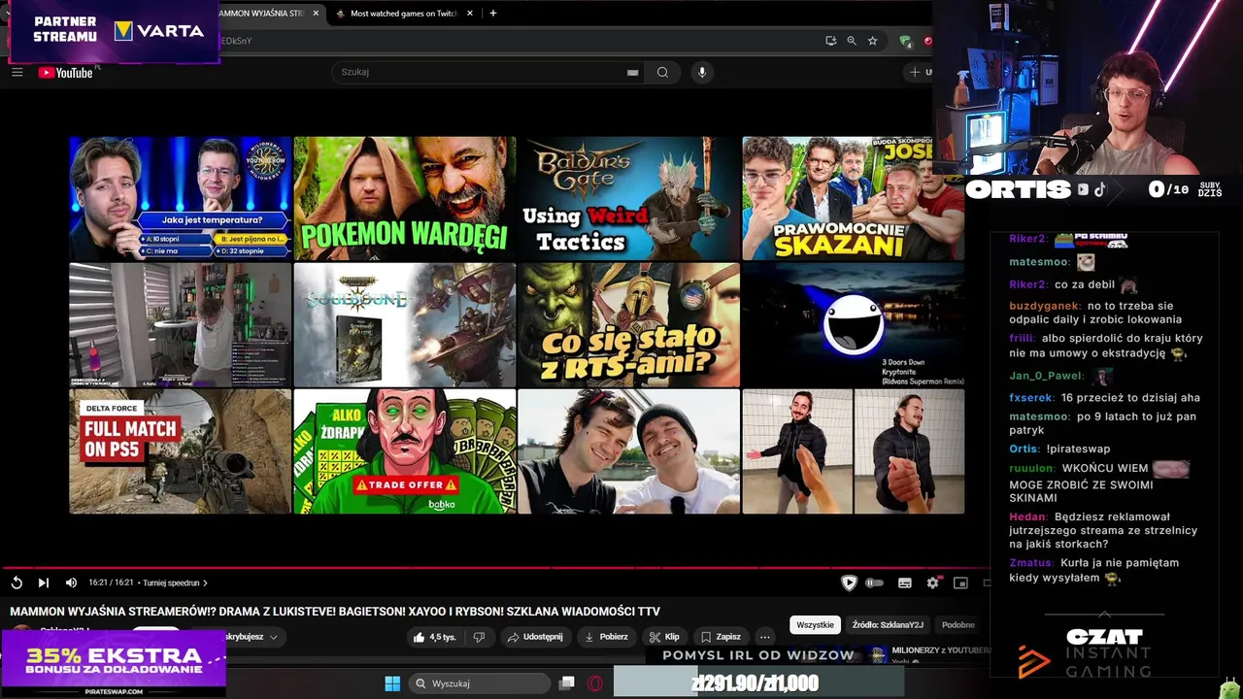Open Delta Force 'FULL MATCH ON PS5' thumbnail
The image size is (1243, 699).
[x=180, y=451]
